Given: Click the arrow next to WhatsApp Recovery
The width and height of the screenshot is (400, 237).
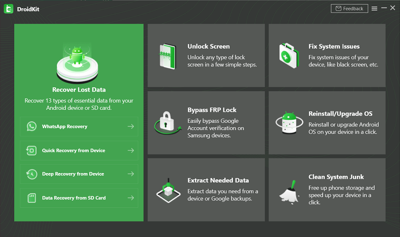Looking at the screenshot, I should (131, 126).
